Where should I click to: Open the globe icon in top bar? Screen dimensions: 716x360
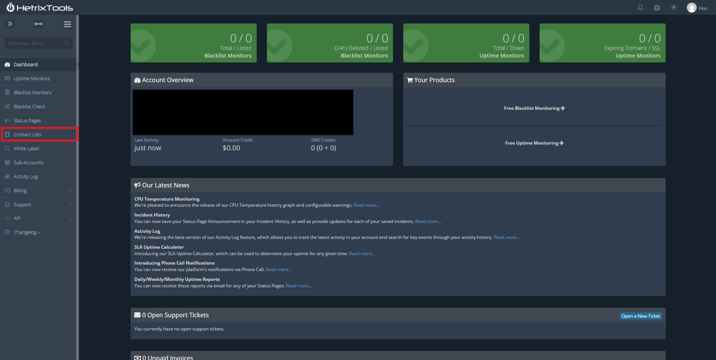(657, 8)
